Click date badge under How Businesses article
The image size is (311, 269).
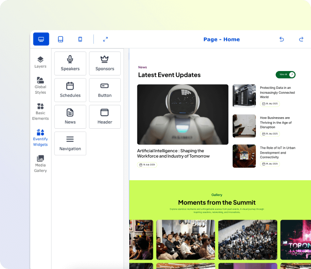(x=270, y=134)
